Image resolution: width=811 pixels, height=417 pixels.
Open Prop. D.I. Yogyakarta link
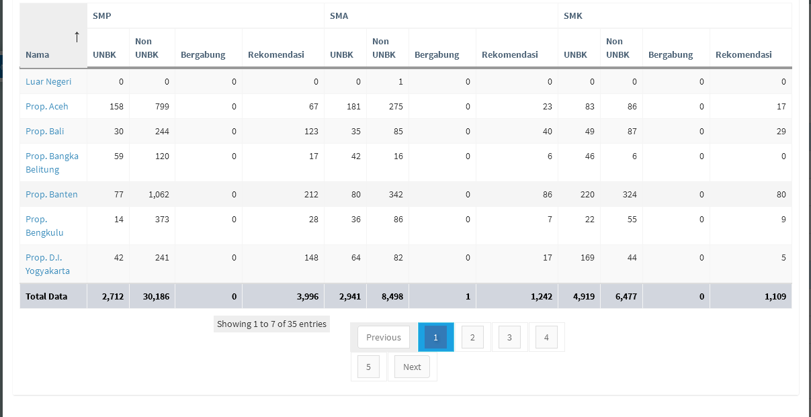[x=48, y=264]
